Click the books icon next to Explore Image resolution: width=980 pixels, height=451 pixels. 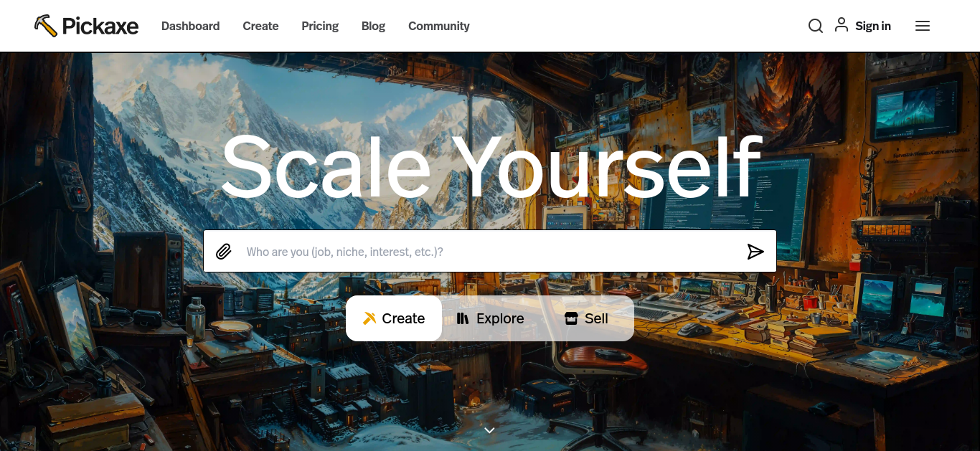click(x=463, y=318)
